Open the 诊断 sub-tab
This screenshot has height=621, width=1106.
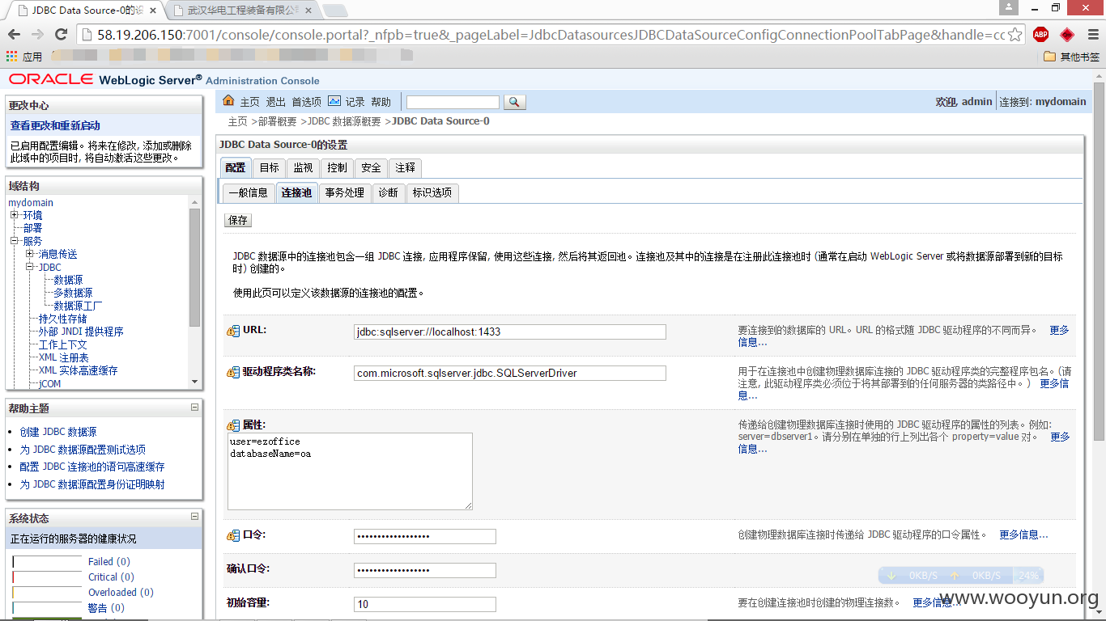(x=389, y=192)
